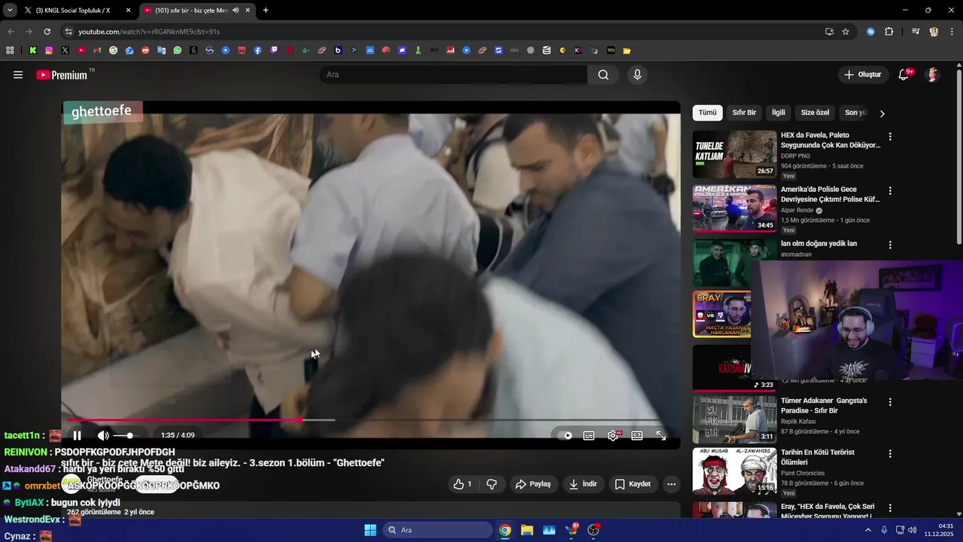Mute audio on the YouTube tab speaker
The height and width of the screenshot is (542, 963).
point(235,11)
